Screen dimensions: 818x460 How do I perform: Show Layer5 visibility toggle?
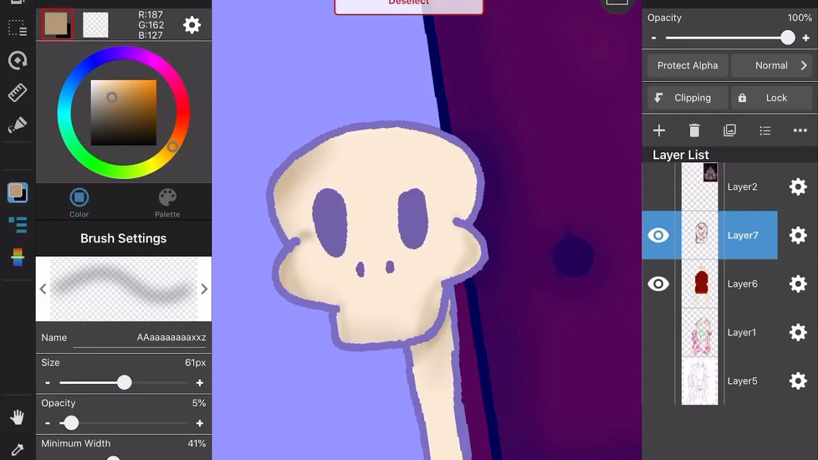[658, 381]
